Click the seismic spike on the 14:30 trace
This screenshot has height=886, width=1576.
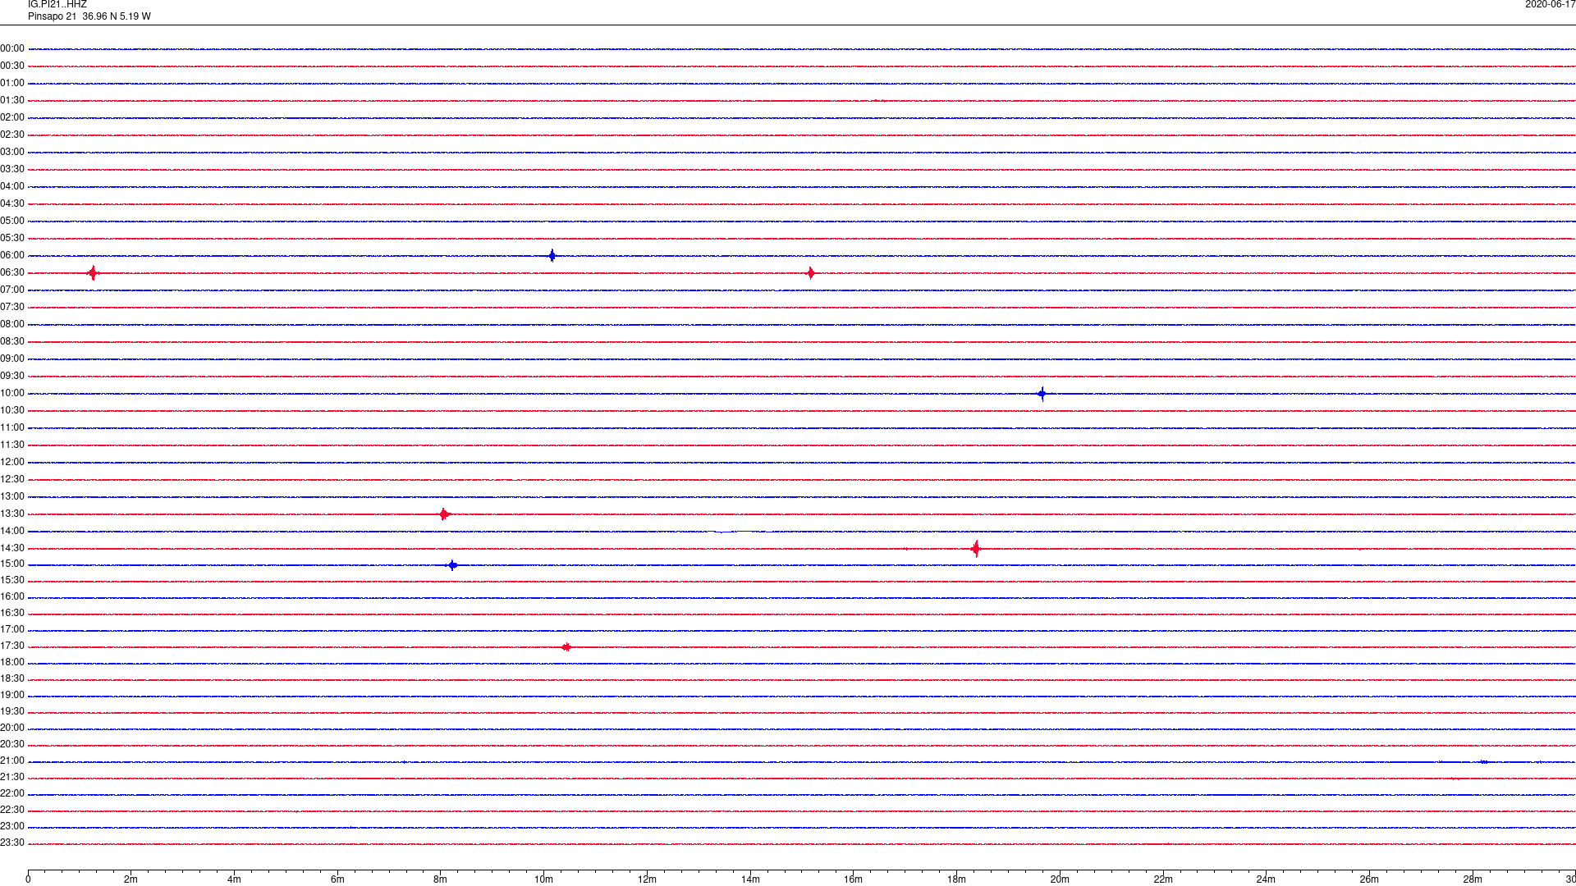pos(975,549)
